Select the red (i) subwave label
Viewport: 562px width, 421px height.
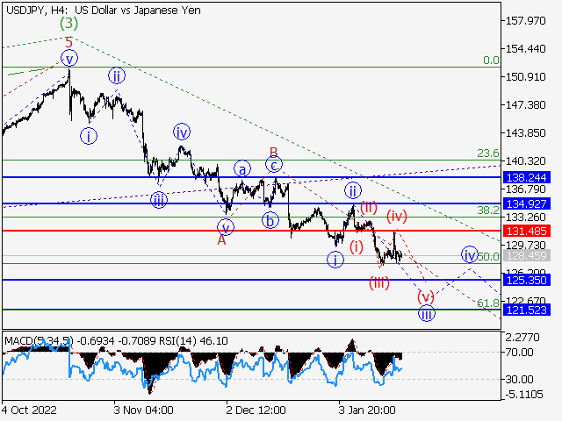tap(357, 246)
